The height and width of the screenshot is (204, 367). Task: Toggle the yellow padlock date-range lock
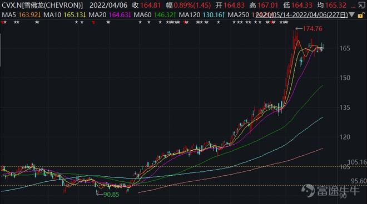tap(361, 16)
